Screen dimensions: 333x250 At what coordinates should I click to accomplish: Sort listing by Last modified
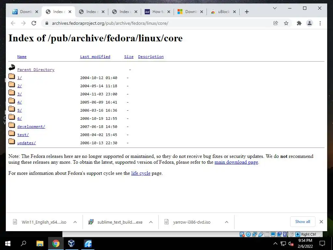tap(95, 57)
